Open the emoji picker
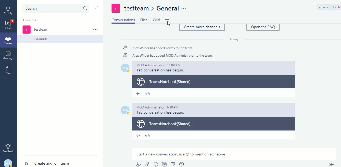 pos(156,164)
